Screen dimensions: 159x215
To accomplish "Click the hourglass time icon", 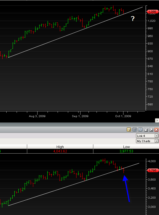I will [x=140, y=129].
